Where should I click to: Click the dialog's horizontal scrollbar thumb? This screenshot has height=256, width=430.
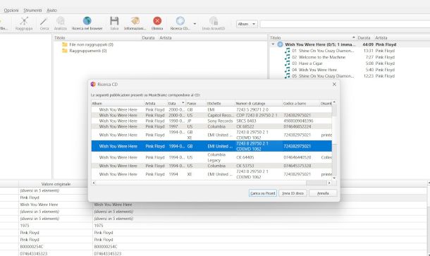[x=317, y=183]
